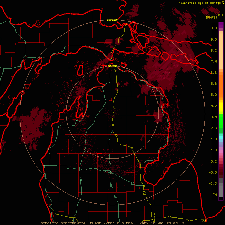Pick the bright green segment of the color bar

point(221,121)
